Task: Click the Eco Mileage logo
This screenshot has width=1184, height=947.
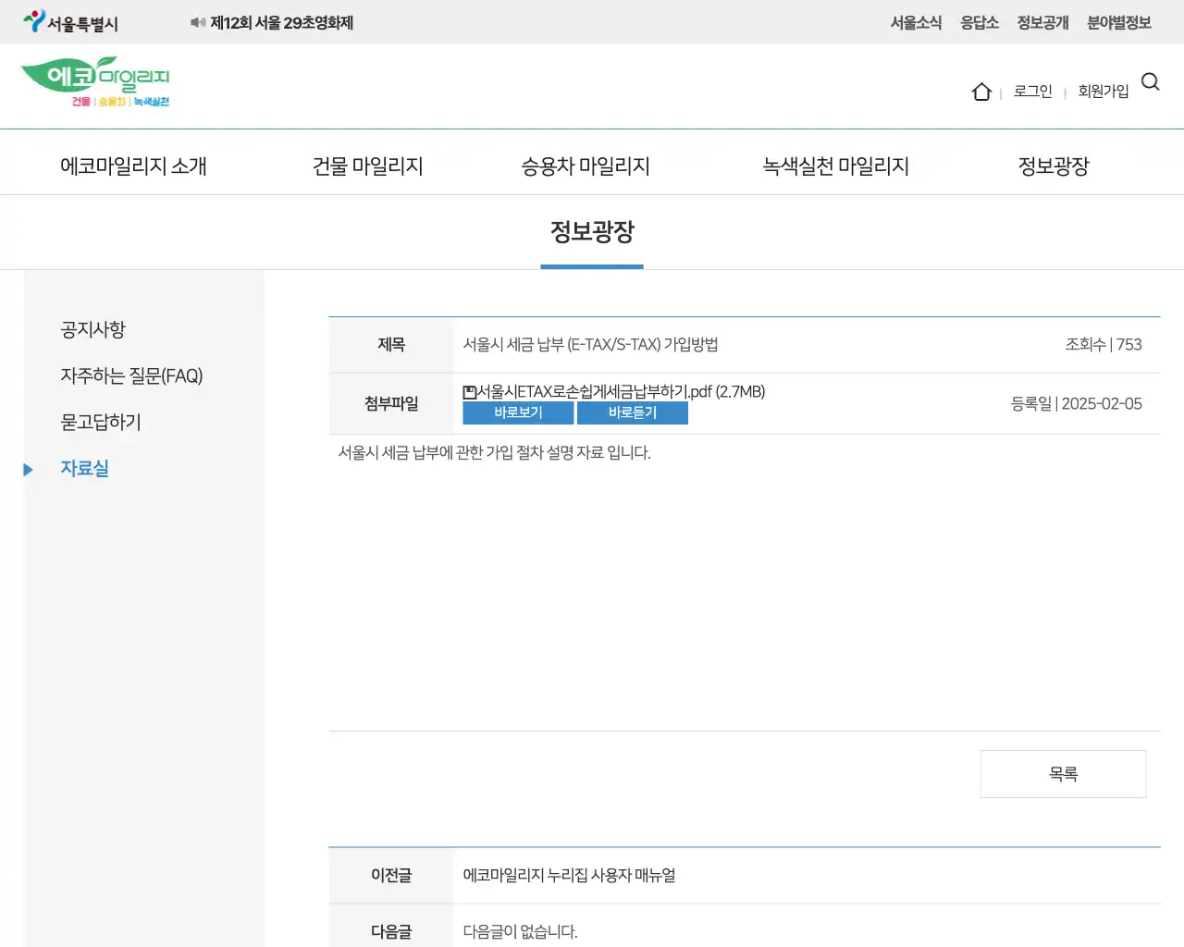Action: pos(95,82)
